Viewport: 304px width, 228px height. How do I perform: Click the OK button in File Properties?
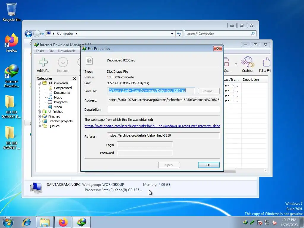tap(209, 165)
